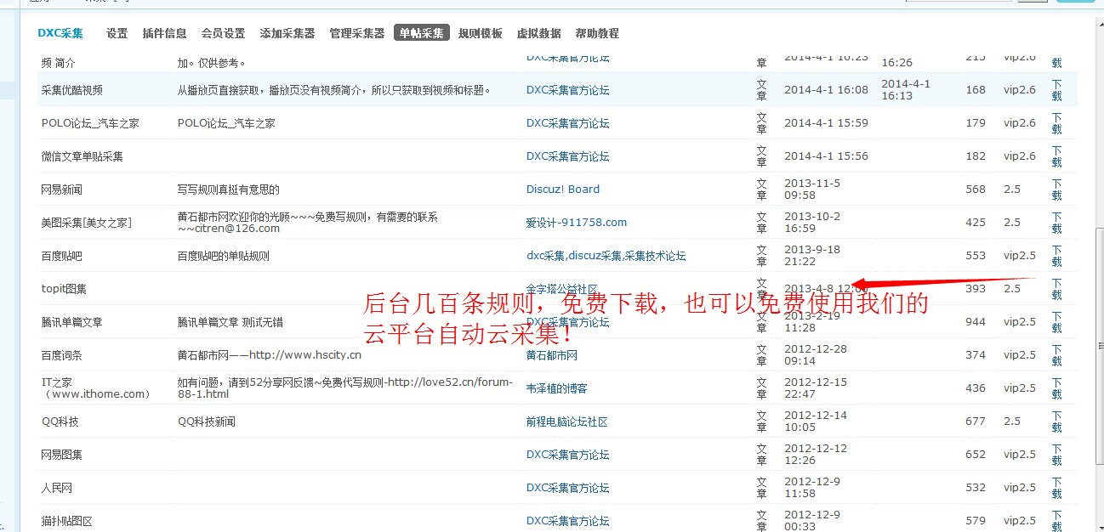The image size is (1104, 532).
Task: Download the QQ科技 rule
Action: click(1056, 422)
